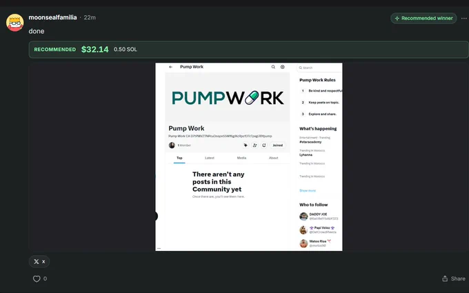Open moonsealfamilia's avatar profile picture
The height and width of the screenshot is (293, 469).
[15, 23]
